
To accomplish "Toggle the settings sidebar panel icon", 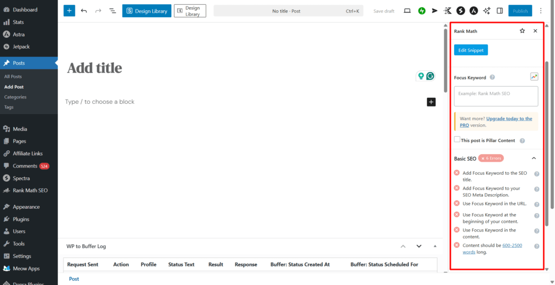I will click(x=500, y=11).
